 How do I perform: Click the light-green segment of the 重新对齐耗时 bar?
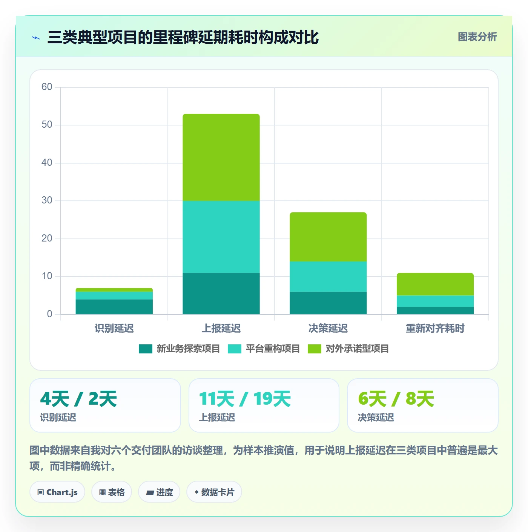point(435,284)
